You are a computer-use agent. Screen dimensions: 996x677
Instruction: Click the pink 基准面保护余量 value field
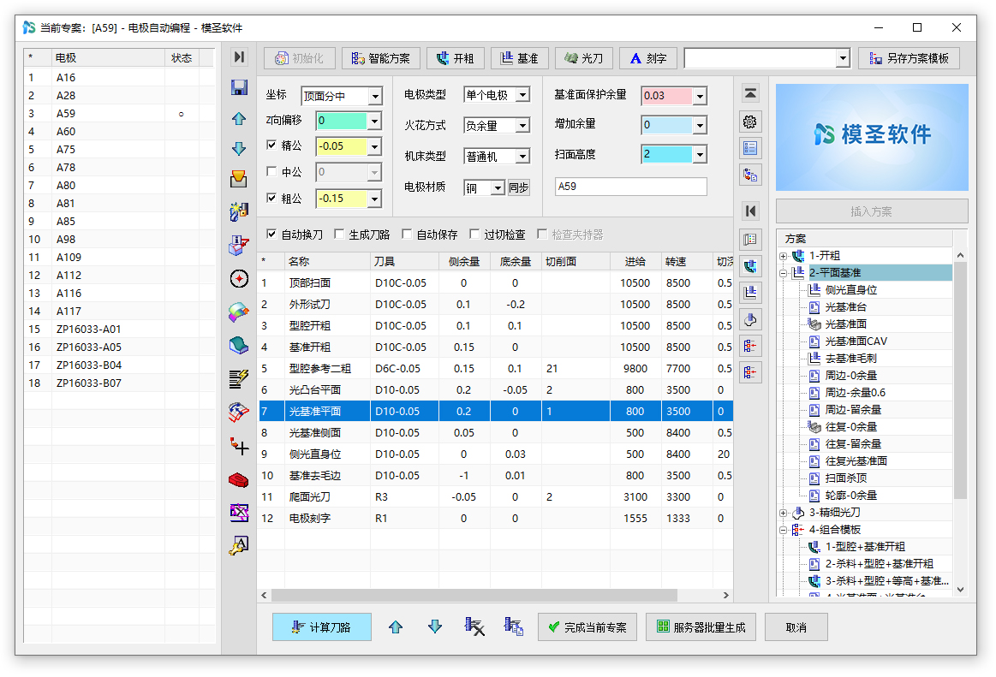[666, 96]
